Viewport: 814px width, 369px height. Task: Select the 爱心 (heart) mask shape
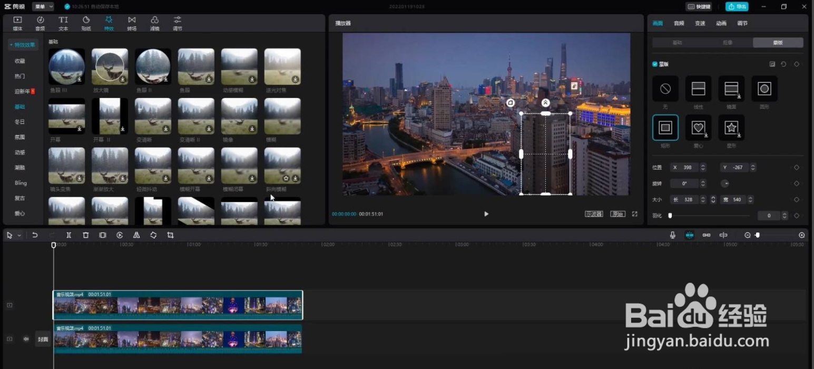click(x=699, y=128)
